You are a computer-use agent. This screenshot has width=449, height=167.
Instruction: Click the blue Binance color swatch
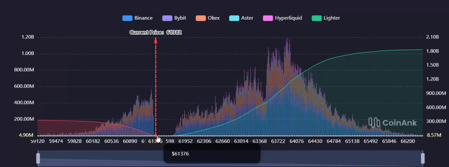click(x=127, y=18)
